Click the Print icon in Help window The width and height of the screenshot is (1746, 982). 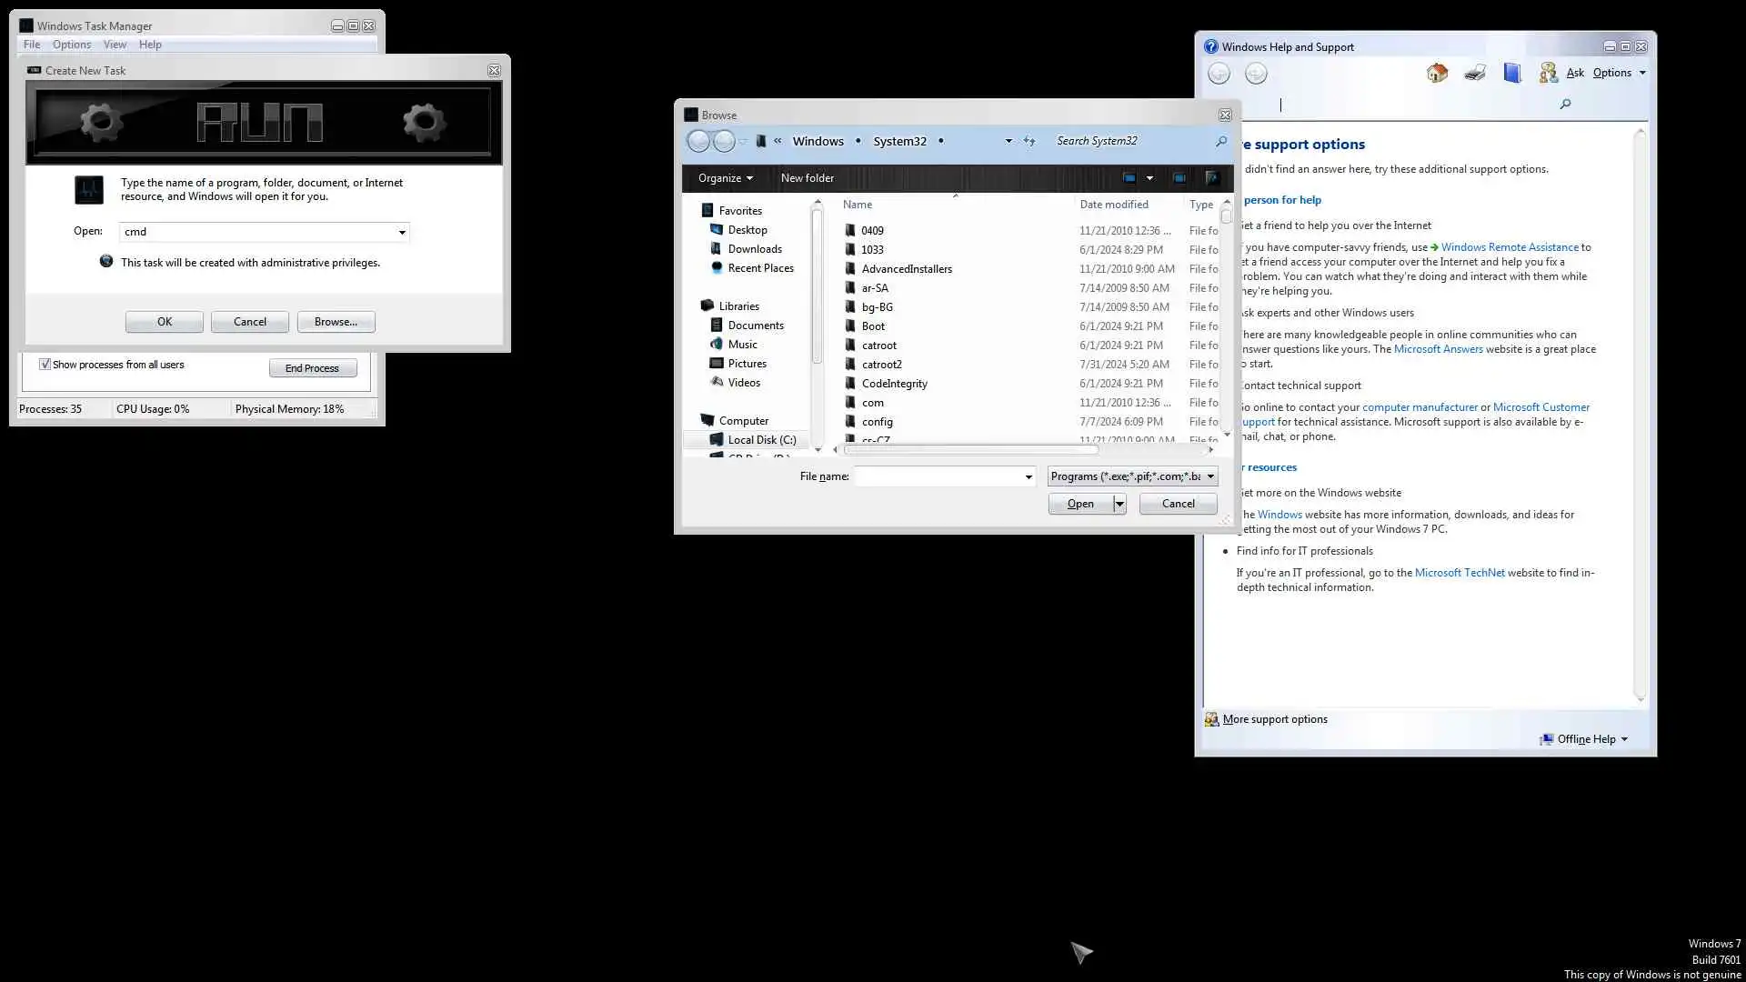[x=1475, y=73]
